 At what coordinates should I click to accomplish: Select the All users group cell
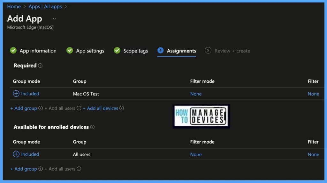[x=81, y=154]
